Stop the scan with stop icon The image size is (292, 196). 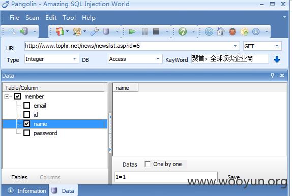[x=156, y=31]
